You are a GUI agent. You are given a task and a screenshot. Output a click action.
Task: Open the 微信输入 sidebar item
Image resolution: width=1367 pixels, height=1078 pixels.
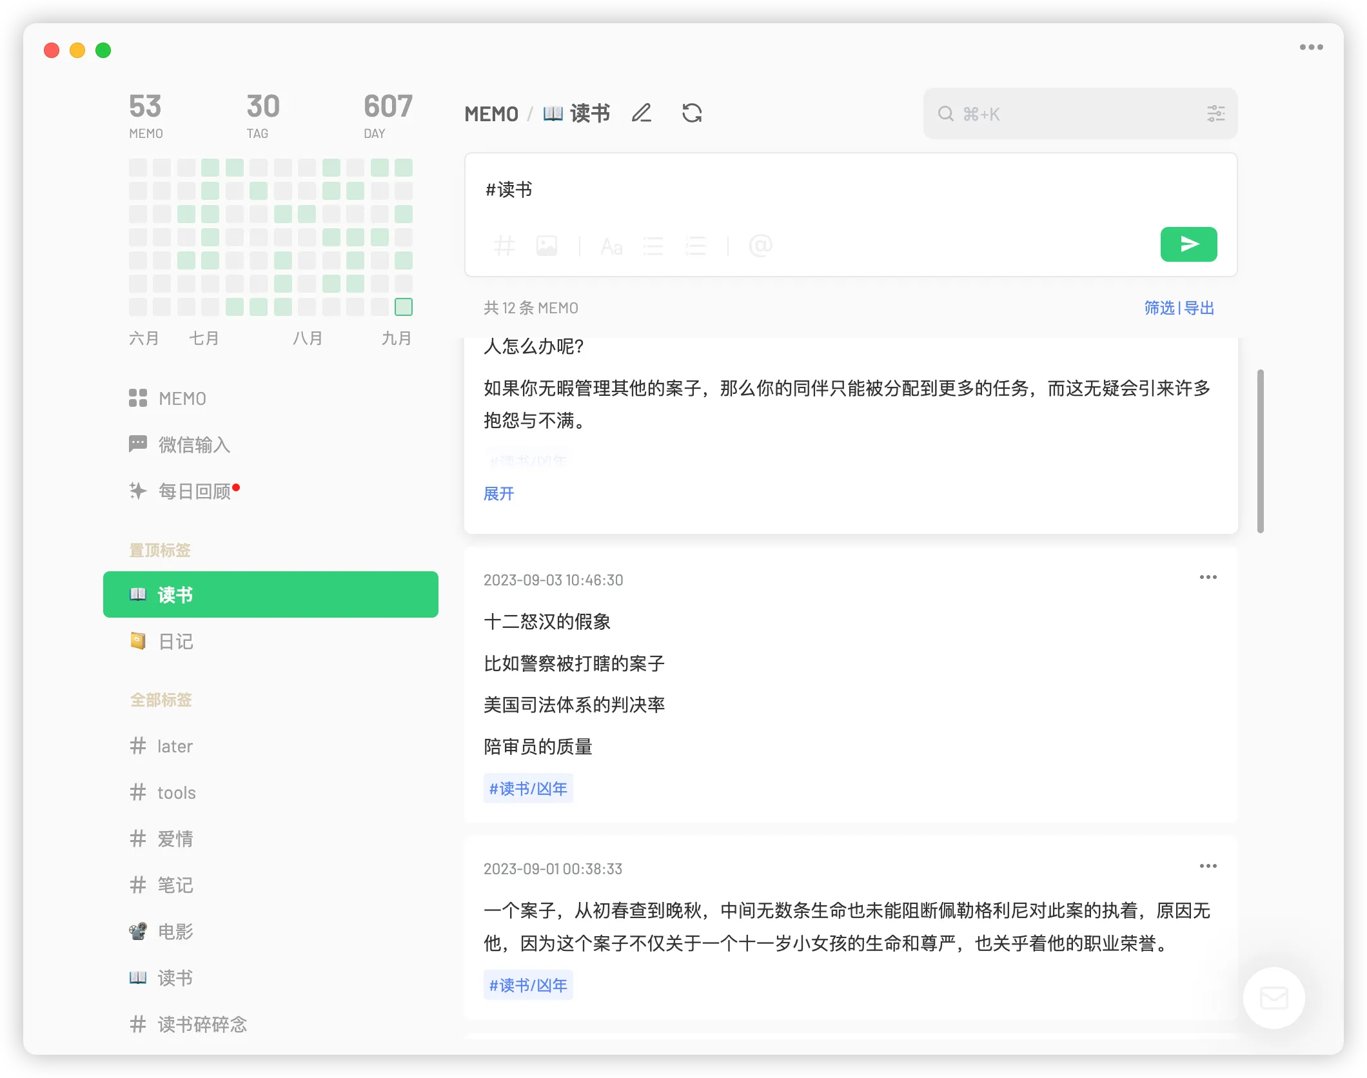pos(193,445)
